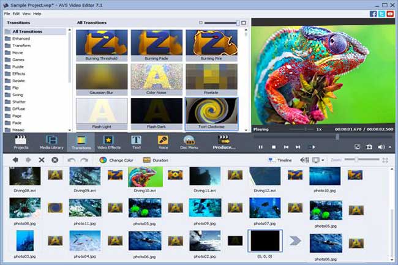This screenshot has height=265, width=398.
Task: Pause the video playback
Action: coord(260,147)
